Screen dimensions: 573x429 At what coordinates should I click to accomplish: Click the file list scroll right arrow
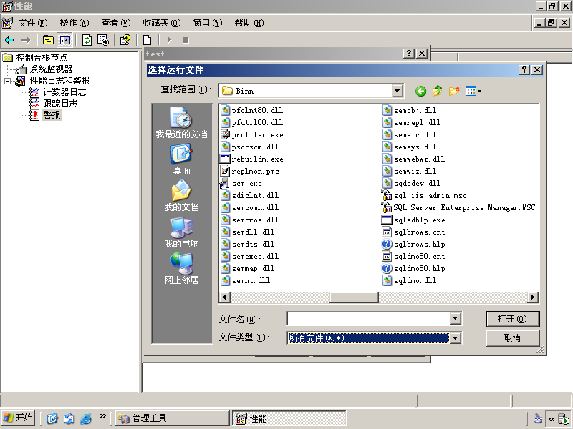click(x=533, y=297)
